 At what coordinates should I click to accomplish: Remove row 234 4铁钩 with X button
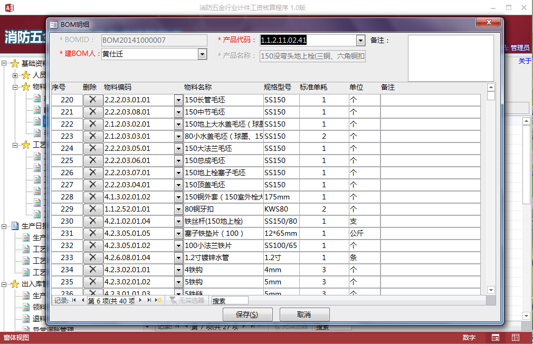93,270
